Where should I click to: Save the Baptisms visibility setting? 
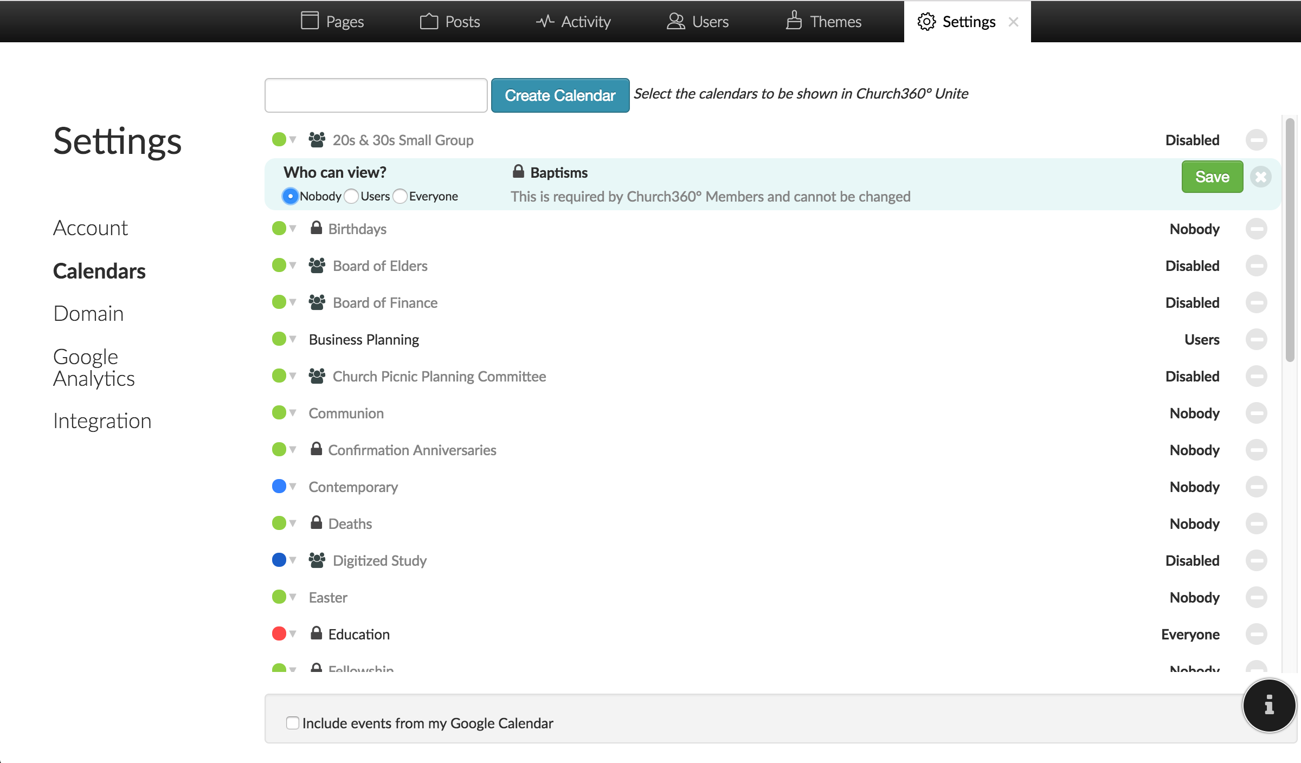(1212, 177)
